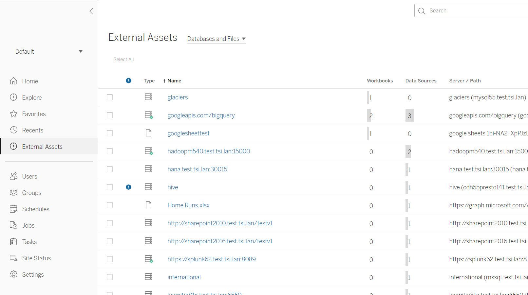Tick the checkbox for Home Runs.xlsx
Viewport: 528px width, 295px height.
(109, 205)
